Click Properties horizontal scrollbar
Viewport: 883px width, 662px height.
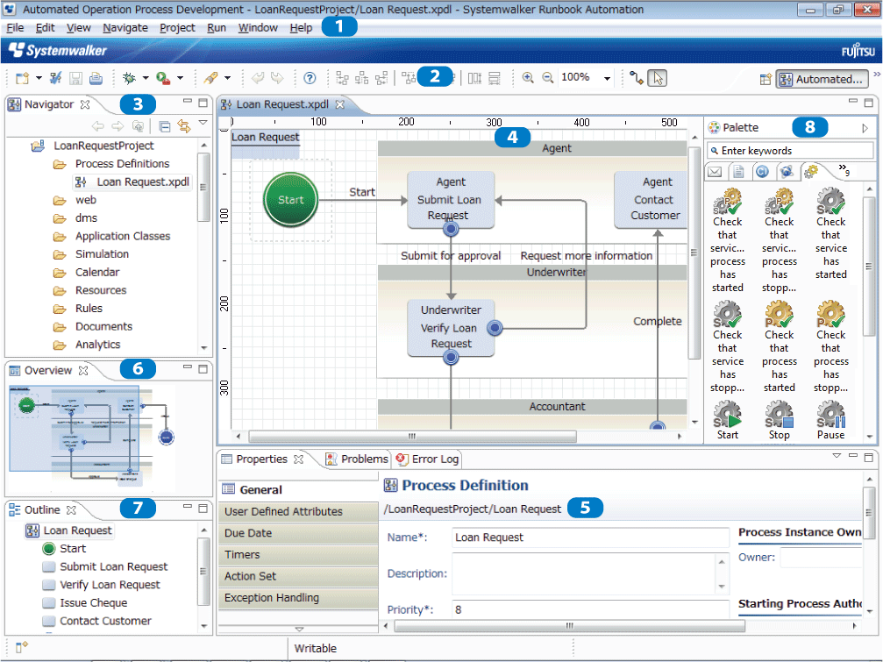569,626
